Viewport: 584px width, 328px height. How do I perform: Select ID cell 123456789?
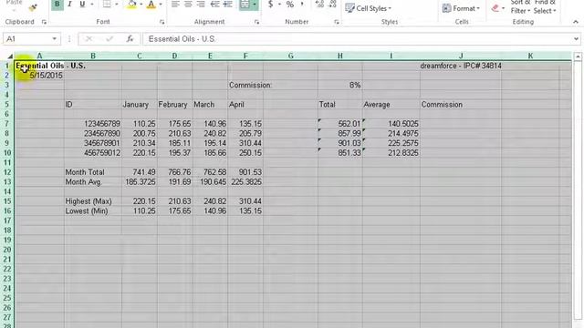93,124
